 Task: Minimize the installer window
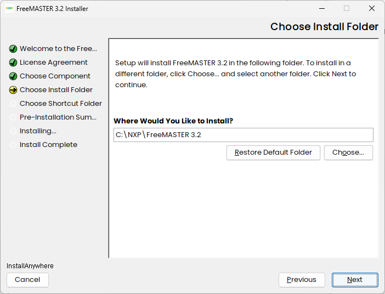tap(322, 8)
